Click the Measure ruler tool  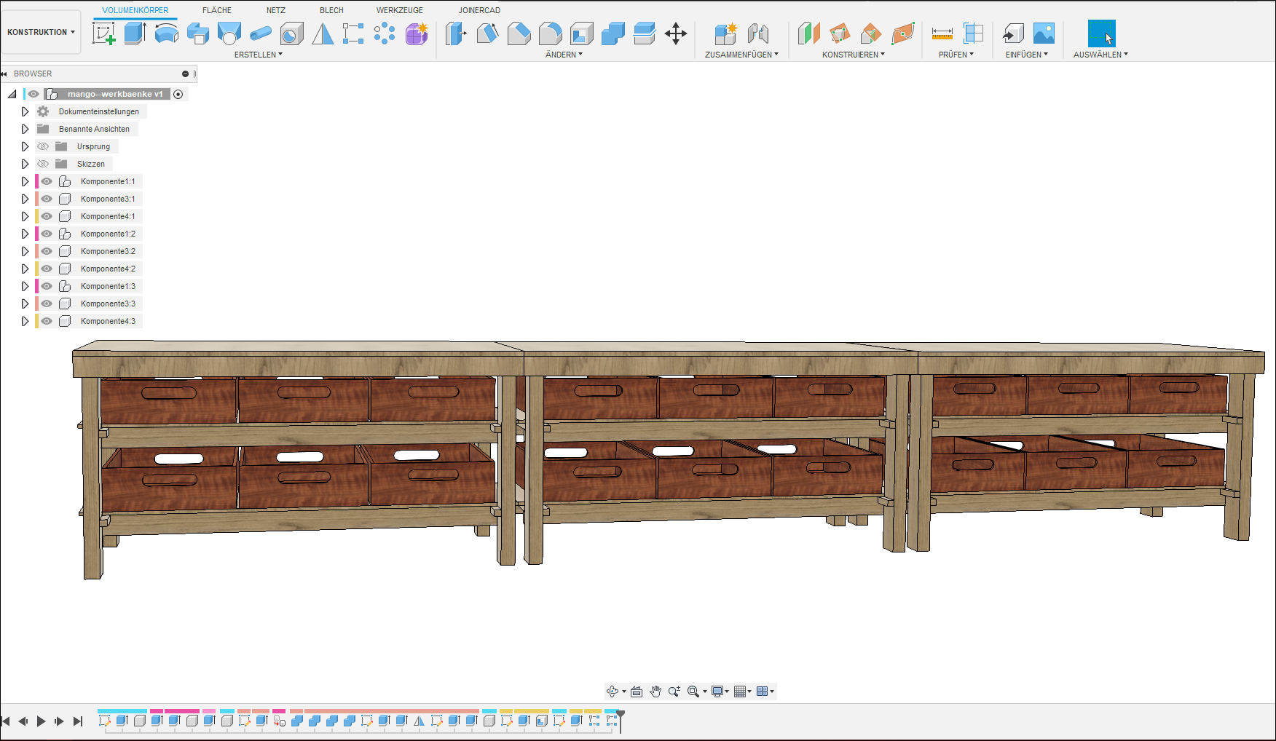tap(942, 33)
